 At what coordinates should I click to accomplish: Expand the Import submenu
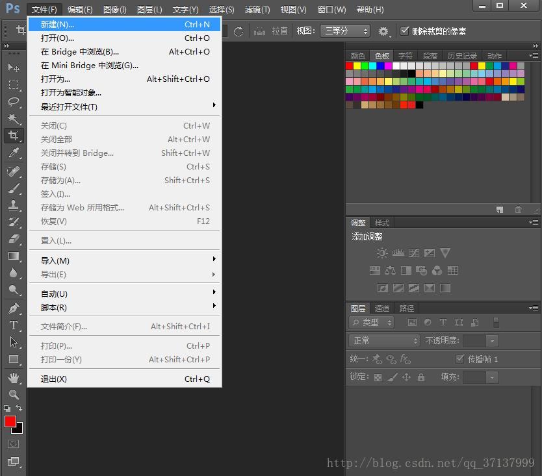click(x=124, y=260)
